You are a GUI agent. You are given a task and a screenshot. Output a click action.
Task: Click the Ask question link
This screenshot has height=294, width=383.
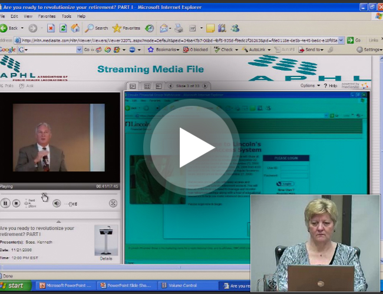click(x=27, y=86)
